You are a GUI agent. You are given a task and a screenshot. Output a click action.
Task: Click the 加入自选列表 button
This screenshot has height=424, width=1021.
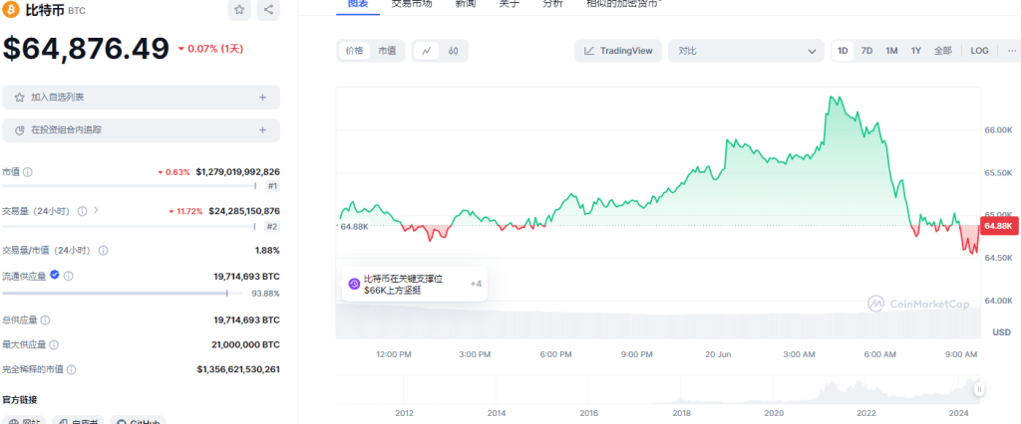pyautogui.click(x=141, y=98)
